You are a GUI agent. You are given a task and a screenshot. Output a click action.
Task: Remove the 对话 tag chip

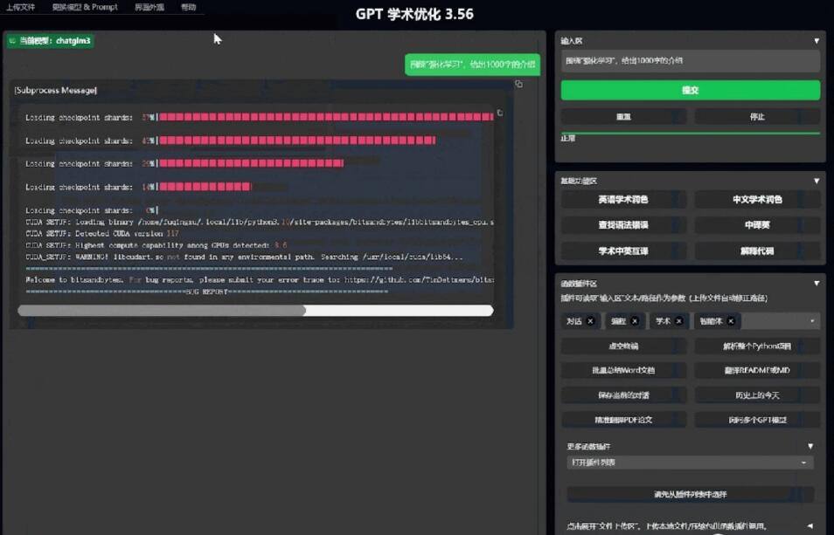pyautogui.click(x=589, y=322)
